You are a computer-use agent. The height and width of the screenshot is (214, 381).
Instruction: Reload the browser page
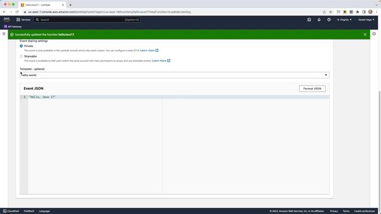pos(17,12)
